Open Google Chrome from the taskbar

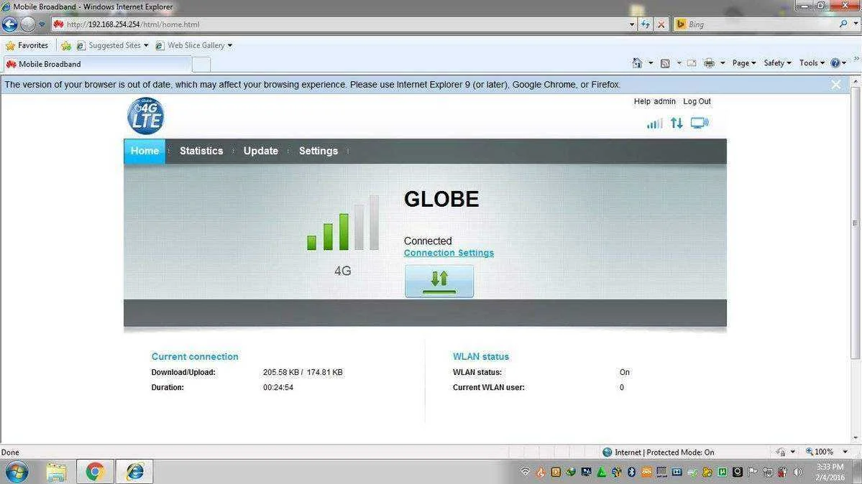95,472
